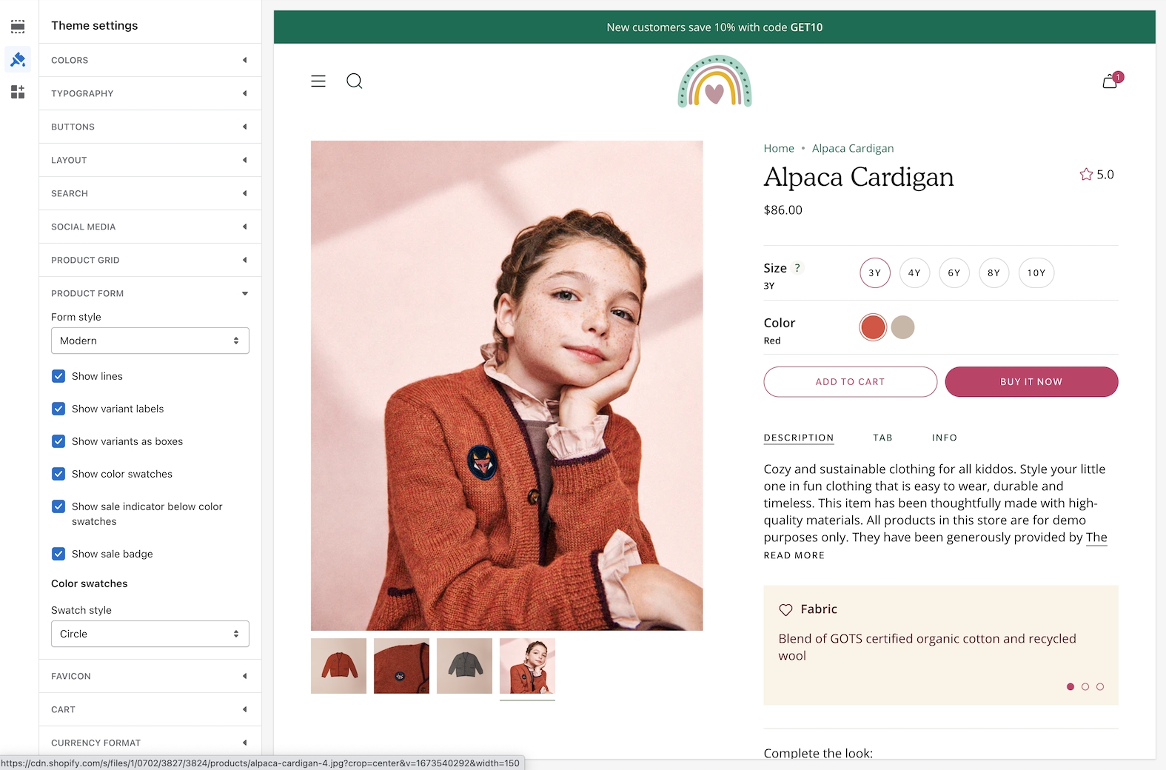
Task: Click the star rating icon
Action: click(x=1086, y=175)
